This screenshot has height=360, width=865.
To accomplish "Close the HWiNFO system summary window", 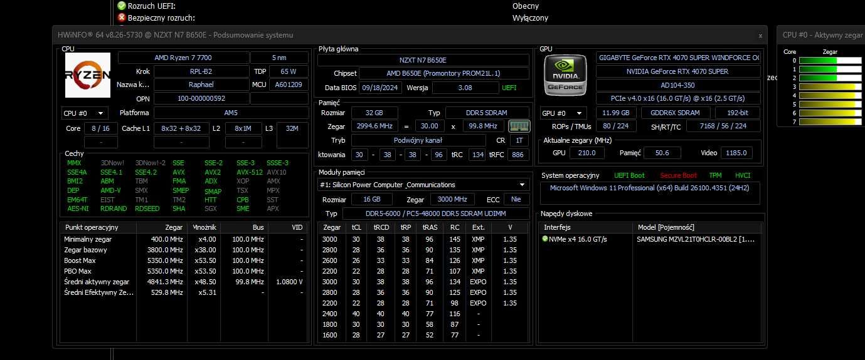I will 760,36.
